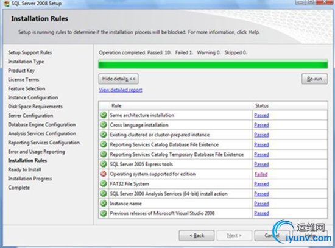
Task: Select Reporting Services Configuration step
Action: [x=44, y=143]
